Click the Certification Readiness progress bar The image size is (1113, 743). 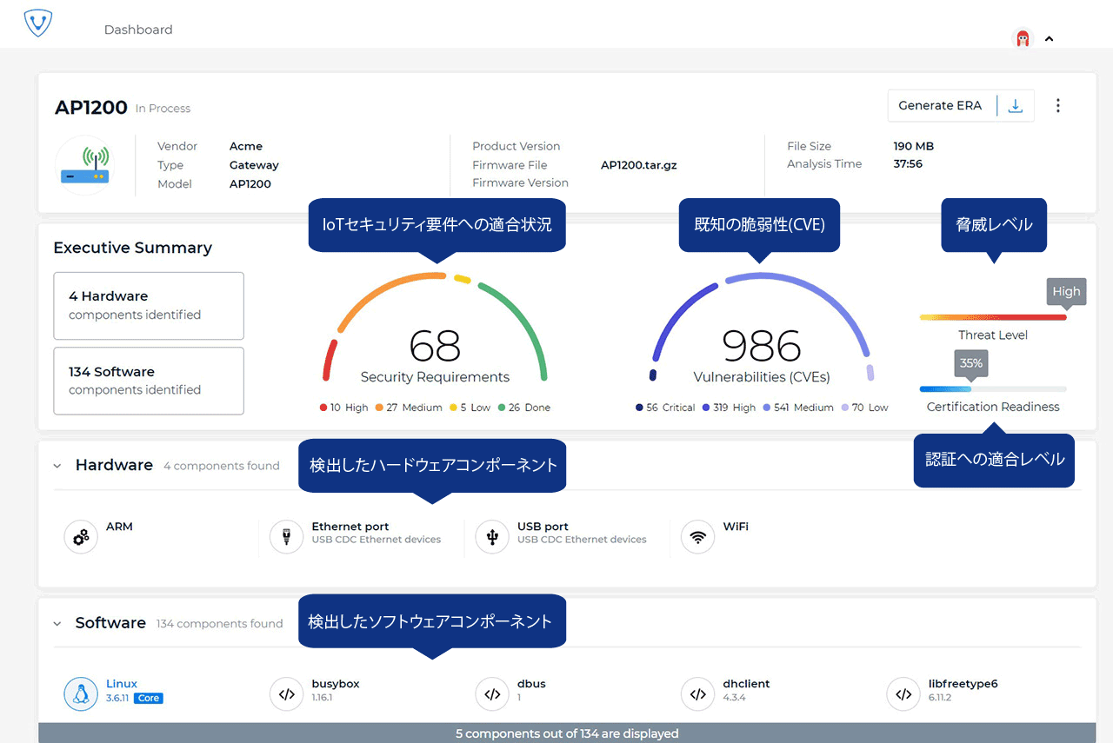tap(992, 389)
